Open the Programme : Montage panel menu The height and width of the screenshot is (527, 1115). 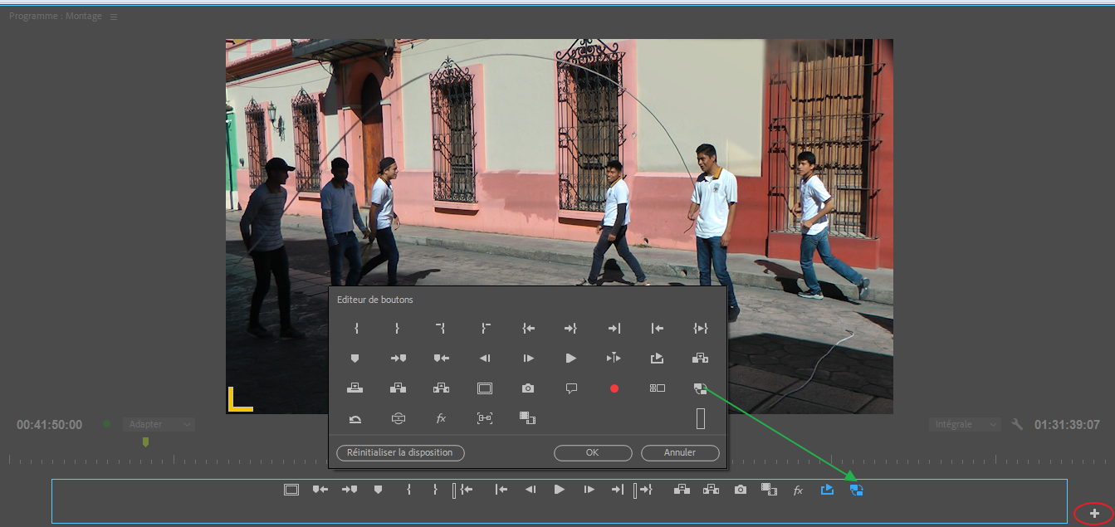tap(114, 17)
